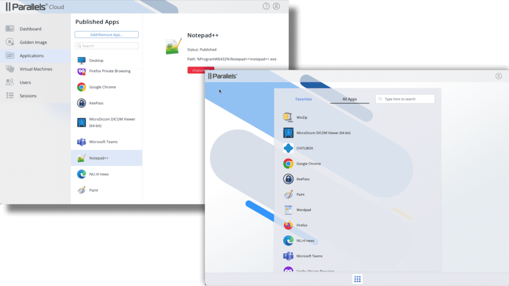Click the help question mark icon
This screenshot has height=286, width=509.
pos(266,6)
